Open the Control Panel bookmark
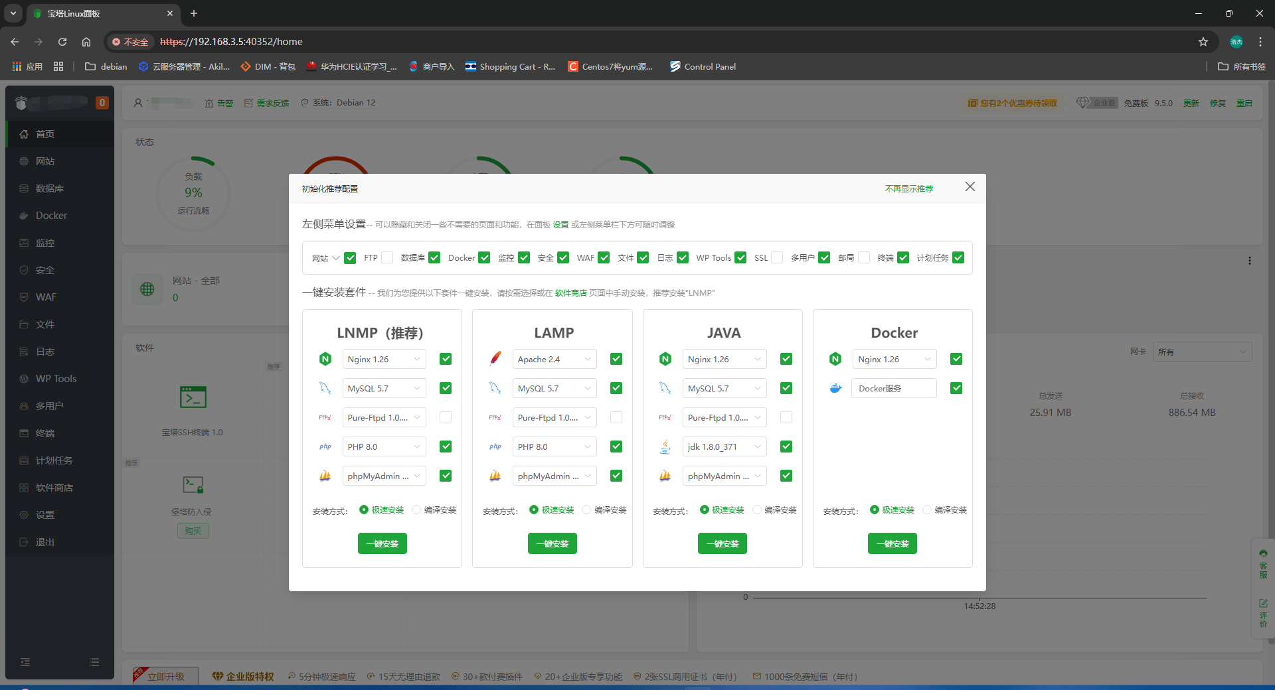The width and height of the screenshot is (1275, 690). 703,66
